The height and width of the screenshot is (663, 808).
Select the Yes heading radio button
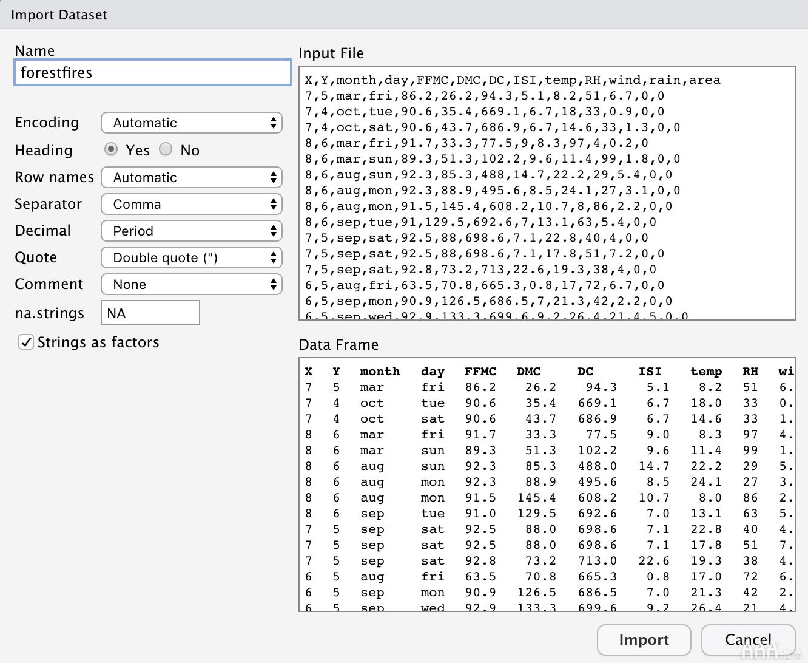click(112, 149)
